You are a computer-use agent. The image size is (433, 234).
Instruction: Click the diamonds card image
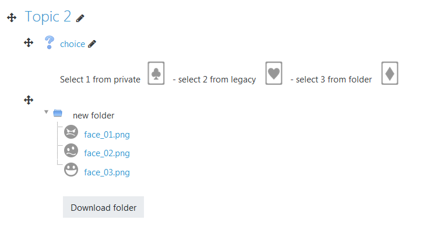(x=390, y=73)
